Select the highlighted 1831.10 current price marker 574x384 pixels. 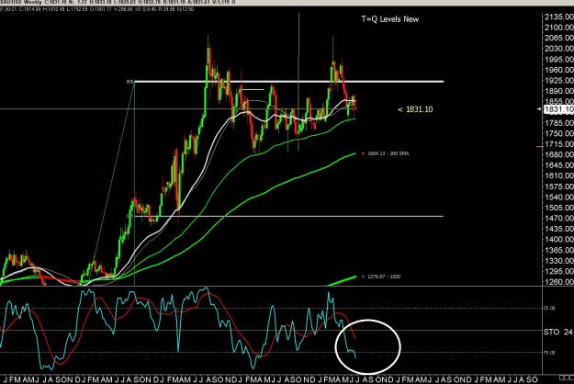558,109
